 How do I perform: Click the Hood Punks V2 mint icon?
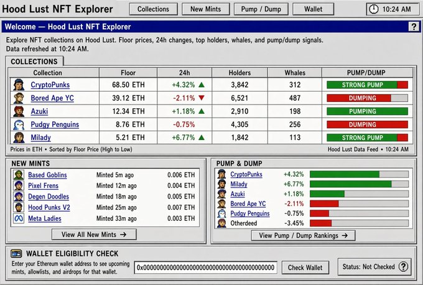(x=19, y=207)
